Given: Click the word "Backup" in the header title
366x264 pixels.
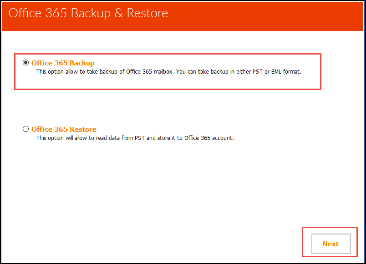Looking at the screenshot, I should [x=91, y=13].
